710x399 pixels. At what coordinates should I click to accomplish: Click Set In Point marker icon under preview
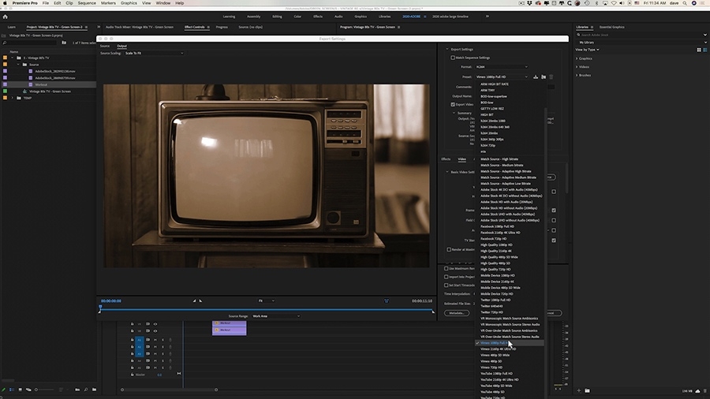[x=194, y=301]
